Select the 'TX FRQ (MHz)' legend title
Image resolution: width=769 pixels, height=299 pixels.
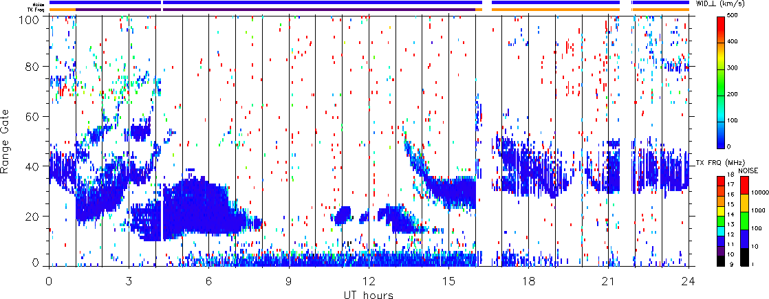coord(721,163)
